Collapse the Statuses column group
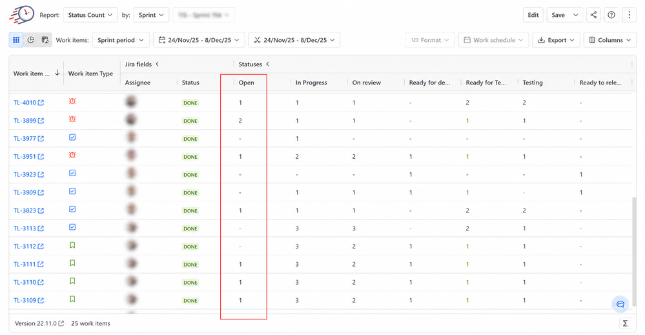This screenshot has height=335, width=645. coord(267,64)
